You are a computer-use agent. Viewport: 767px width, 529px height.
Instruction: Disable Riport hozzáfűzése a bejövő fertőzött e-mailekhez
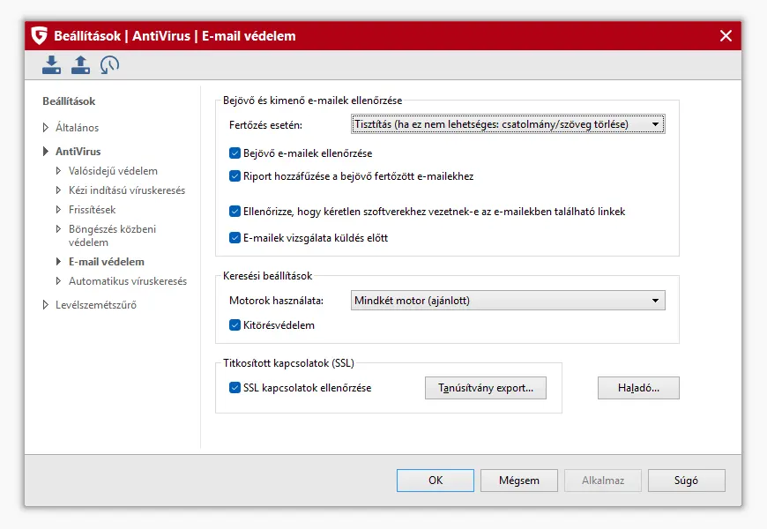235,176
